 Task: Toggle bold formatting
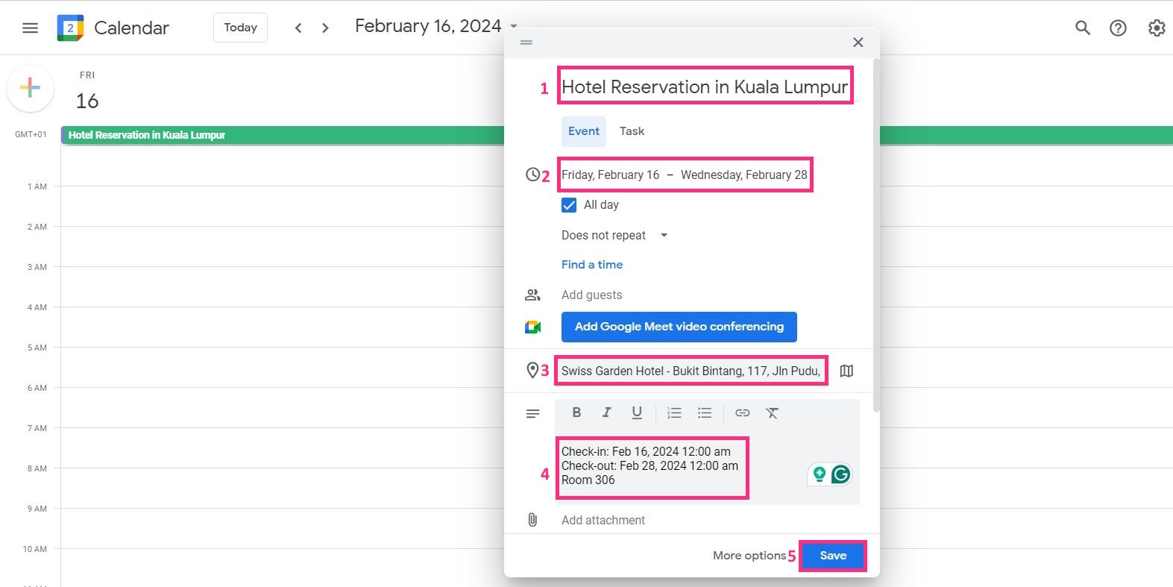(x=576, y=412)
